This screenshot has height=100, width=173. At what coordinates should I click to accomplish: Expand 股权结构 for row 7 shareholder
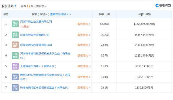(x=84, y=88)
